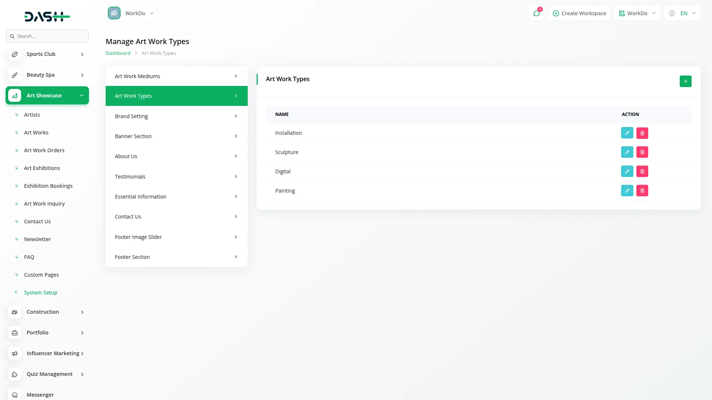Click the trash icon for Painting
This screenshot has height=400, width=712.
click(642, 191)
